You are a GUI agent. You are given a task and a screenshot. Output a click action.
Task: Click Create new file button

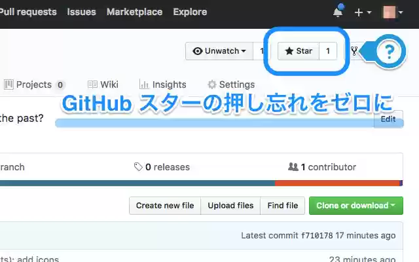(x=165, y=206)
